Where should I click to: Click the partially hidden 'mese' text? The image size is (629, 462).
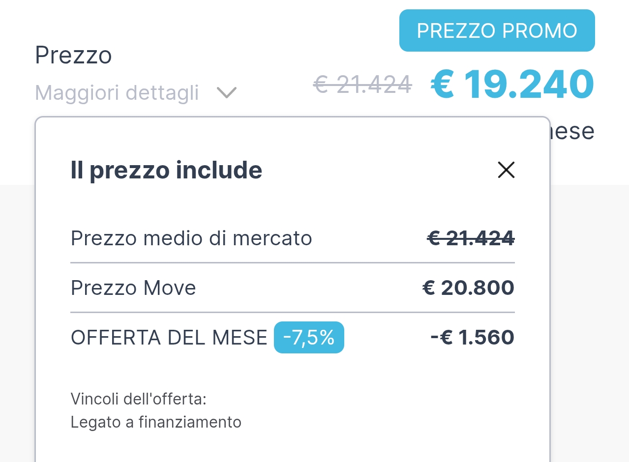click(572, 131)
